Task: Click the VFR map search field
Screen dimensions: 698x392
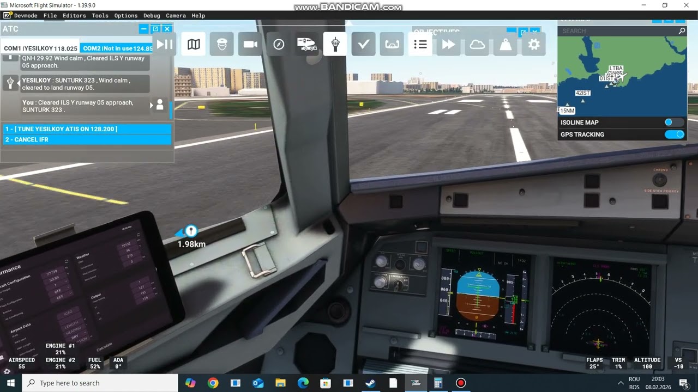Action: pyautogui.click(x=622, y=31)
